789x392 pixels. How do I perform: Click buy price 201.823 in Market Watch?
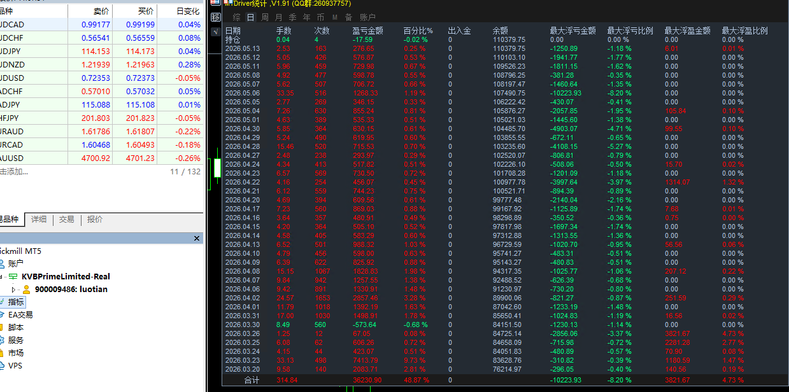[x=140, y=118]
